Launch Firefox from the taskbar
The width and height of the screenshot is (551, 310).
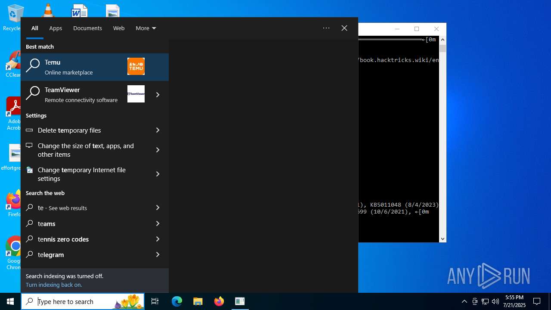(219, 301)
